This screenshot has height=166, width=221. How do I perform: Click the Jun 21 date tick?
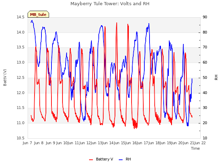click(188, 143)
